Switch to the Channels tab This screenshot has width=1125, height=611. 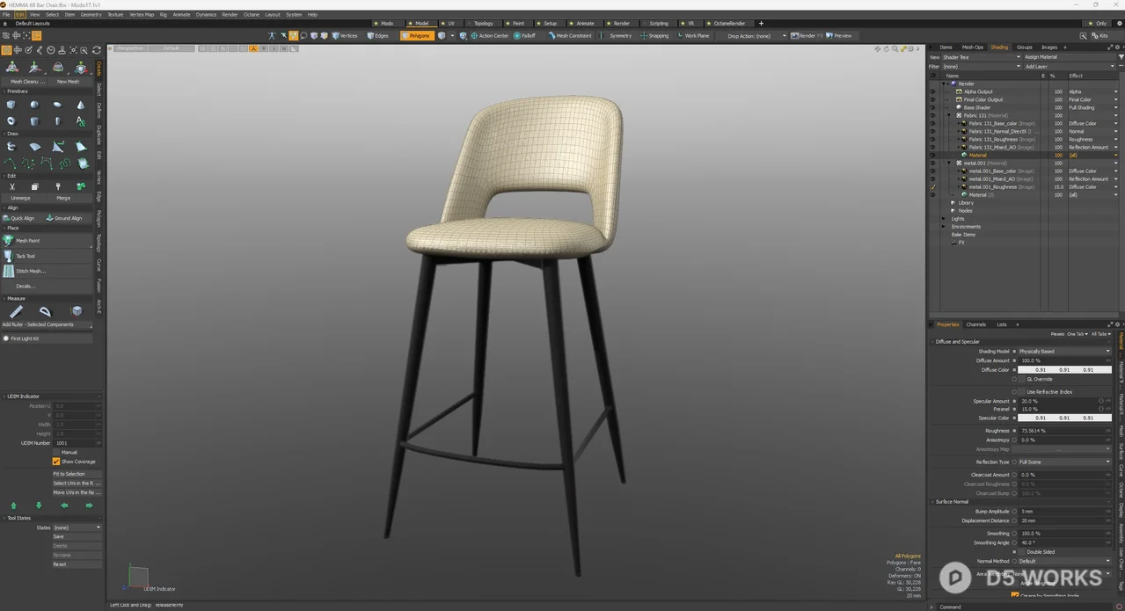tap(976, 324)
